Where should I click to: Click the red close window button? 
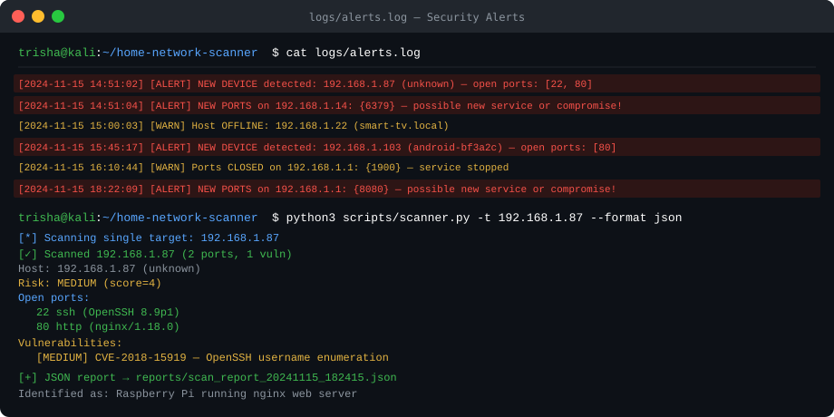[x=18, y=16]
